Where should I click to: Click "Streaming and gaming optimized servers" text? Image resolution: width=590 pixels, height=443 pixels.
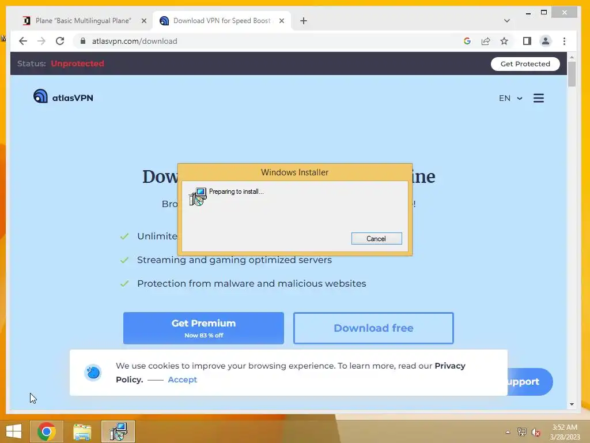tap(235, 260)
